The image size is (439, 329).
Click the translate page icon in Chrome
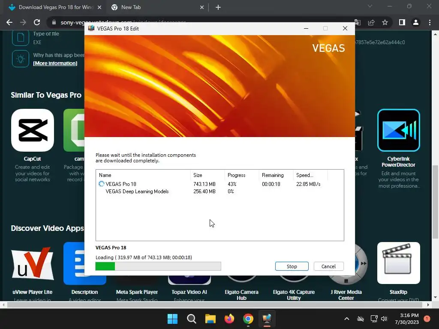(x=358, y=22)
